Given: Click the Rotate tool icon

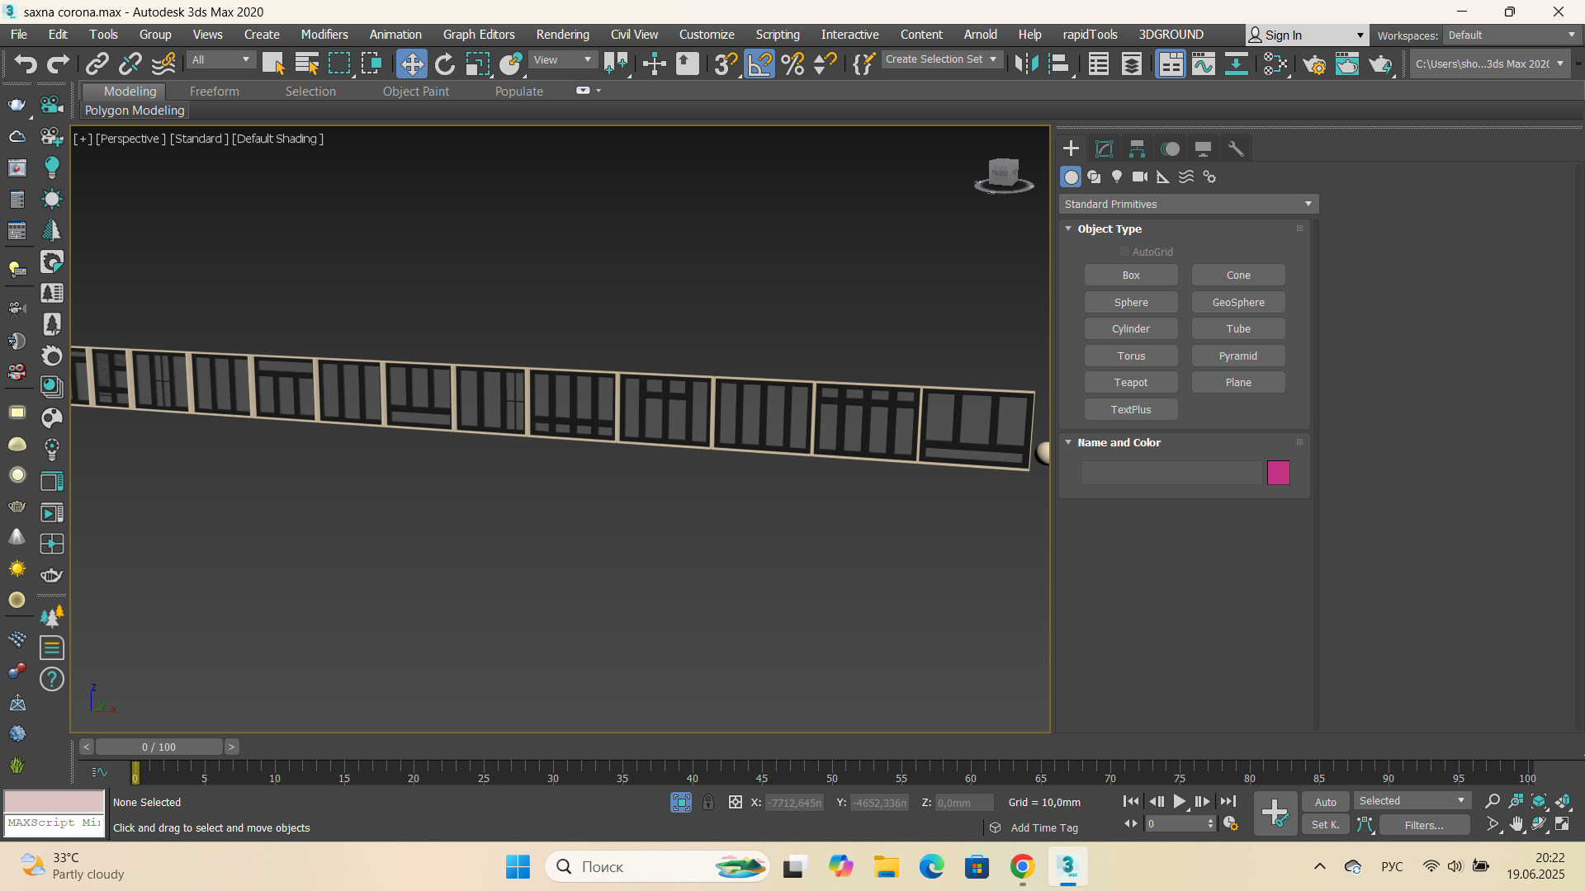Looking at the screenshot, I should 444,64.
